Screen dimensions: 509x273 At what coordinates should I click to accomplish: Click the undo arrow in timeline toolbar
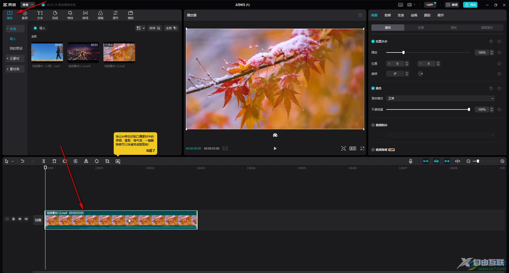click(x=23, y=161)
